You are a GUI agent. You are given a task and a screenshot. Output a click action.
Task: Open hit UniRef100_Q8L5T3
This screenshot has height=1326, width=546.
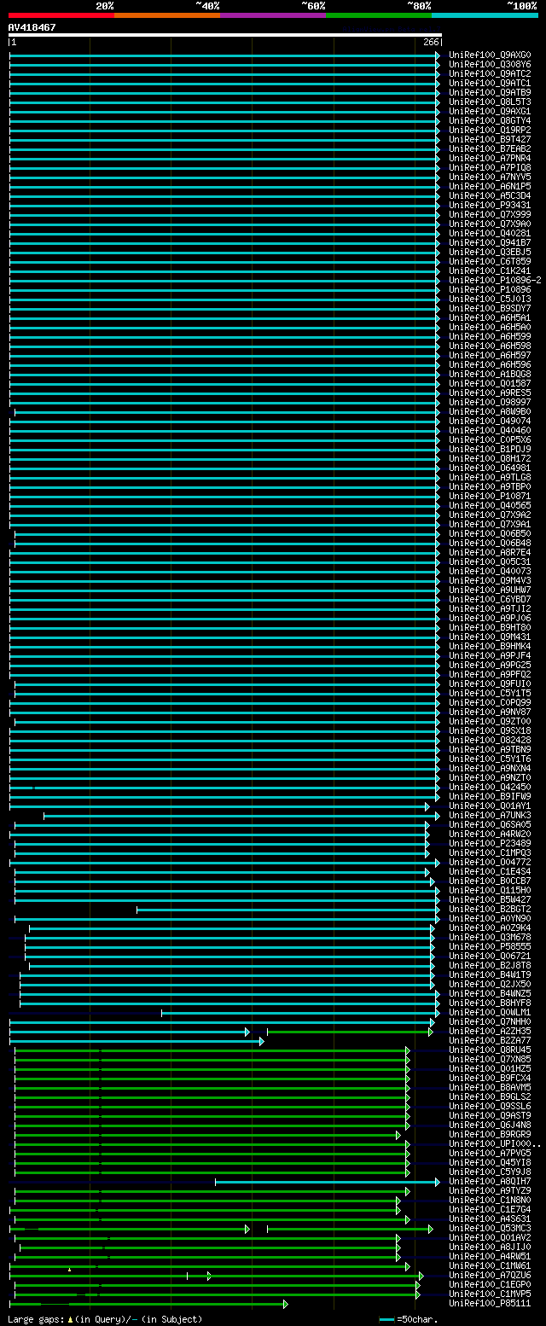(x=490, y=102)
